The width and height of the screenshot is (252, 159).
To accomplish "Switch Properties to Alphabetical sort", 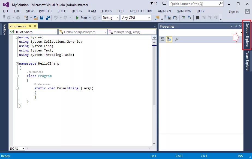I will [x=169, y=39].
